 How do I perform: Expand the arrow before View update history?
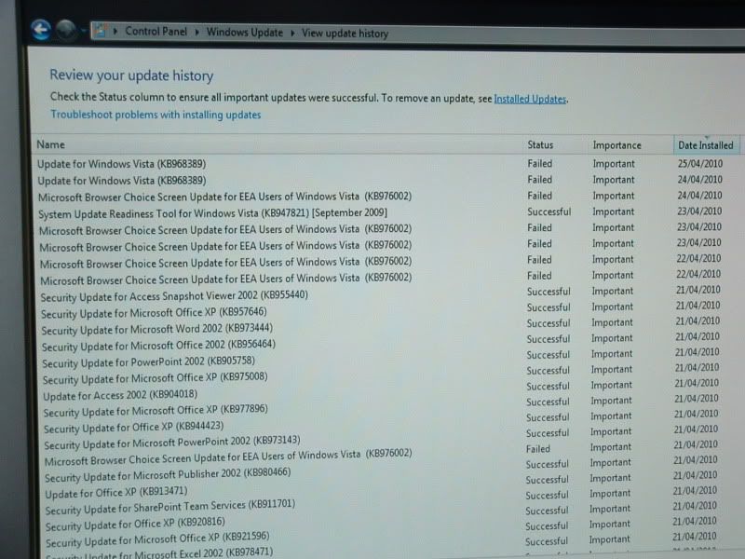click(292, 33)
